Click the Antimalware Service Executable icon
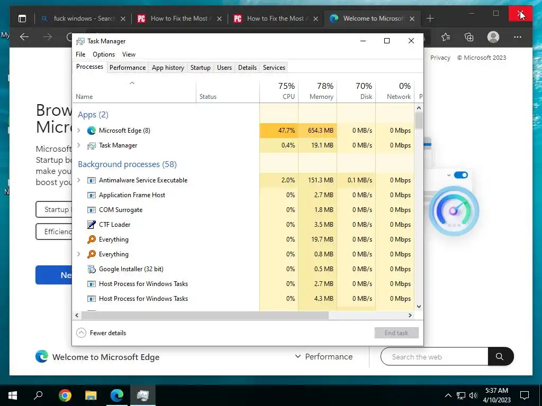This screenshot has height=406, width=542. tap(91, 180)
